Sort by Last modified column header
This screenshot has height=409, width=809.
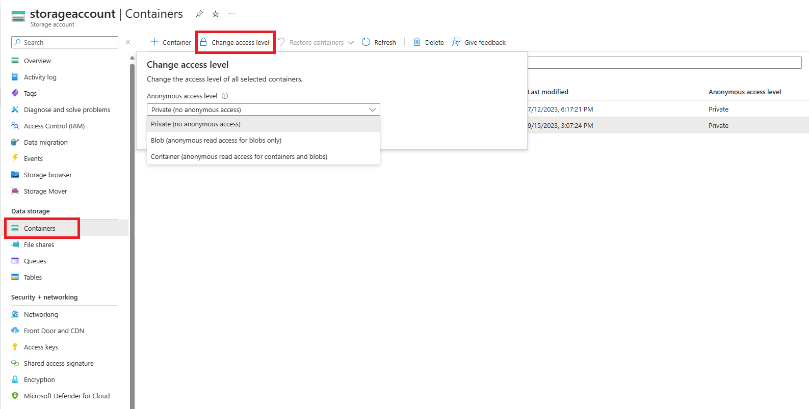548,92
